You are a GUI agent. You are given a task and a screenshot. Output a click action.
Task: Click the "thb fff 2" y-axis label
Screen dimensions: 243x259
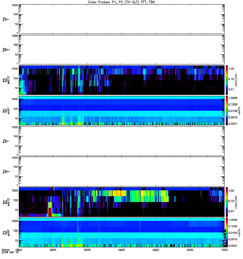pyautogui.click(x=6, y=50)
